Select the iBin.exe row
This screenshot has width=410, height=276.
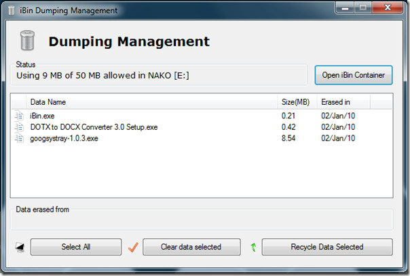202,116
